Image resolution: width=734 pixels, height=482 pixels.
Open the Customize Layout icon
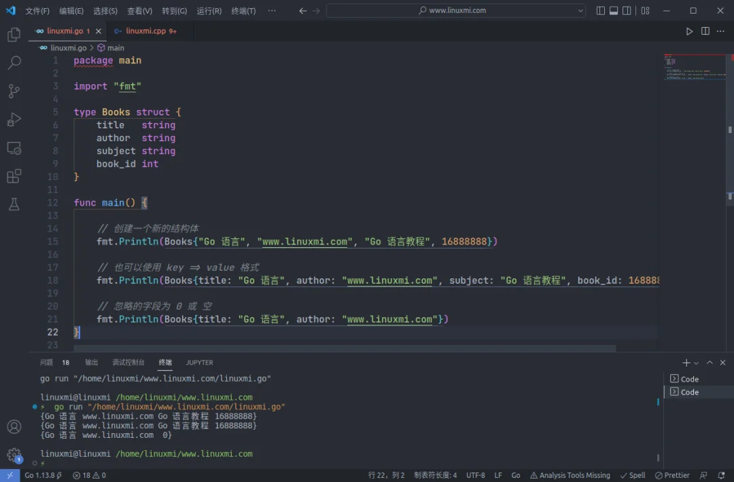point(646,11)
